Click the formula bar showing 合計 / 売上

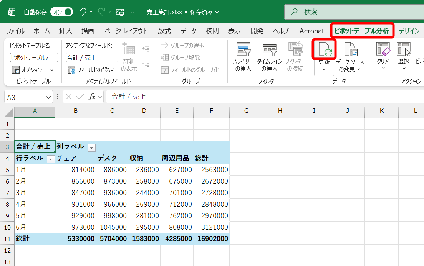[265, 97]
